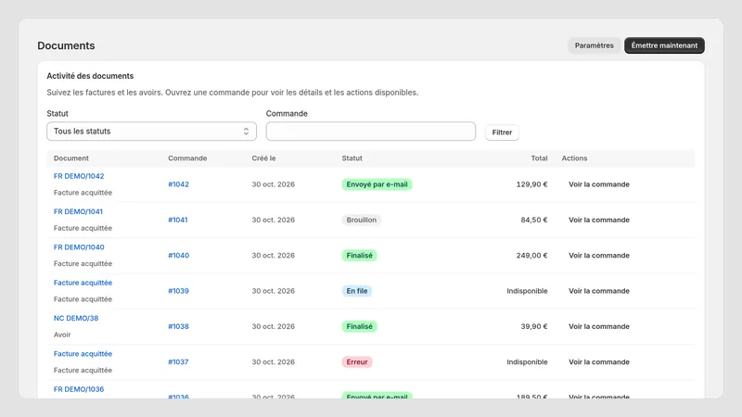Click the Document column header

pyautogui.click(x=71, y=158)
